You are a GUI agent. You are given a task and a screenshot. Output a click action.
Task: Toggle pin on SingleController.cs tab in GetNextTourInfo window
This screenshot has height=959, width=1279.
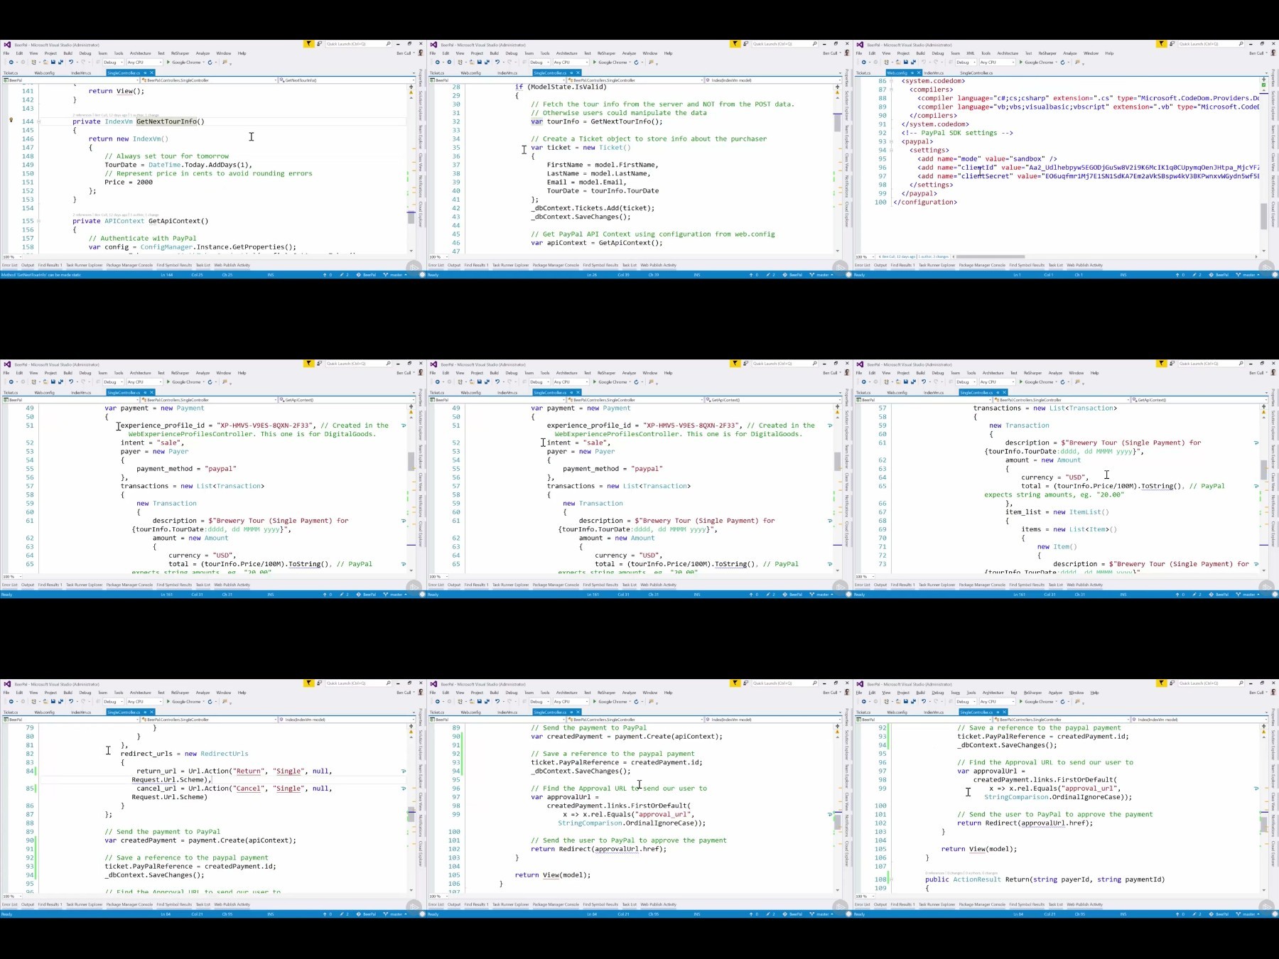tap(145, 72)
